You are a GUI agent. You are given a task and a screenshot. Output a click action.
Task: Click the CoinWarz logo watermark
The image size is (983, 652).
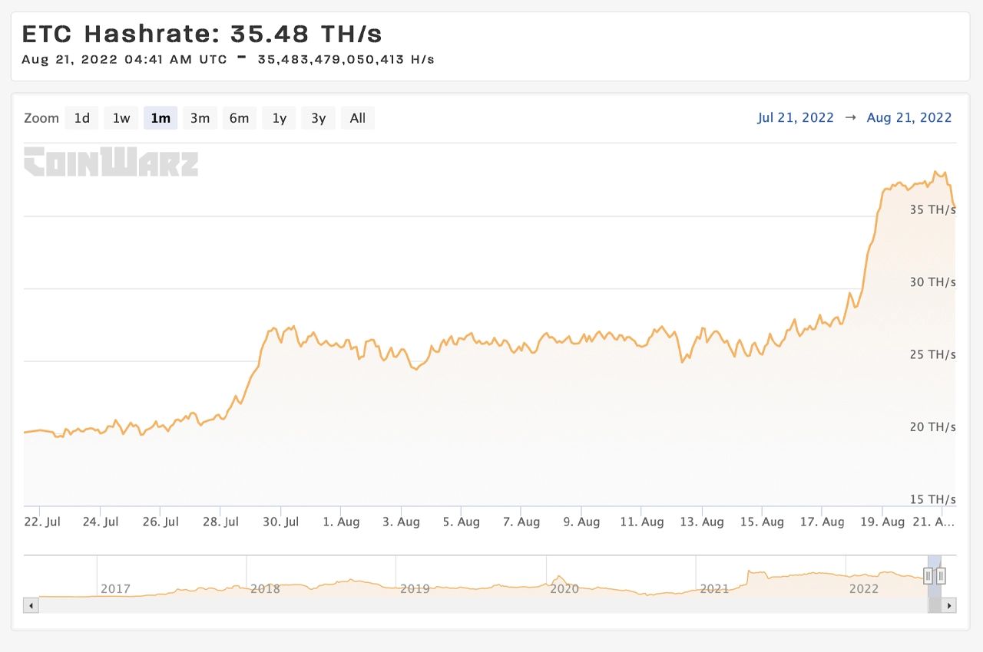click(x=111, y=162)
